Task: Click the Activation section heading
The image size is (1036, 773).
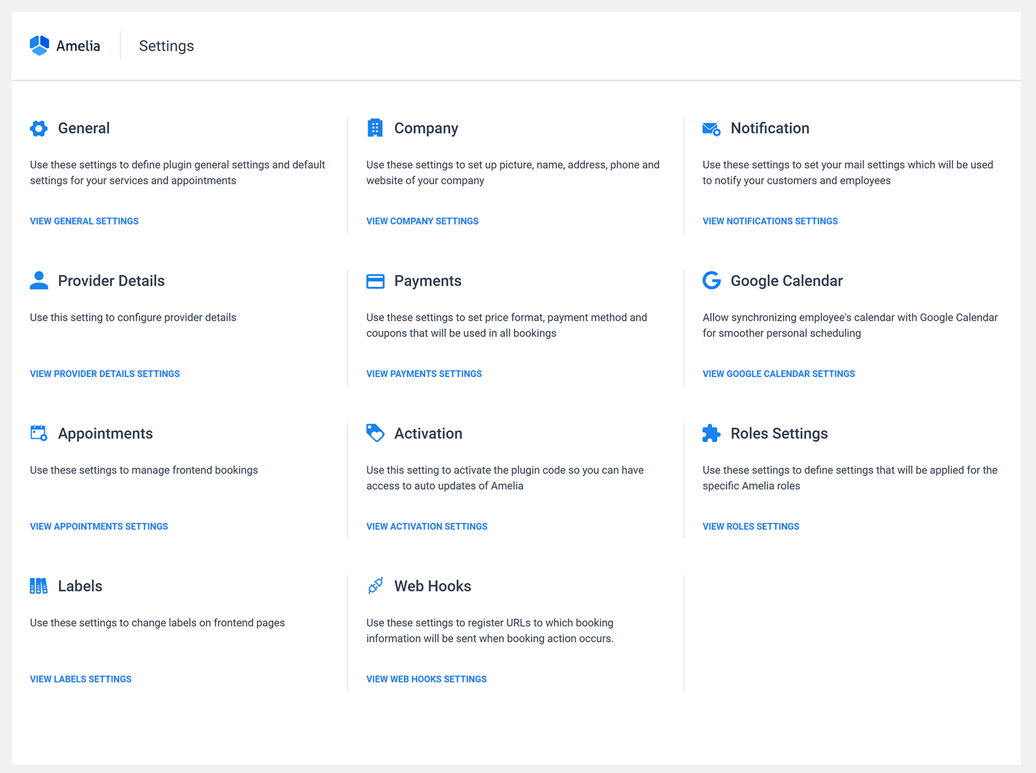Action: tap(428, 433)
